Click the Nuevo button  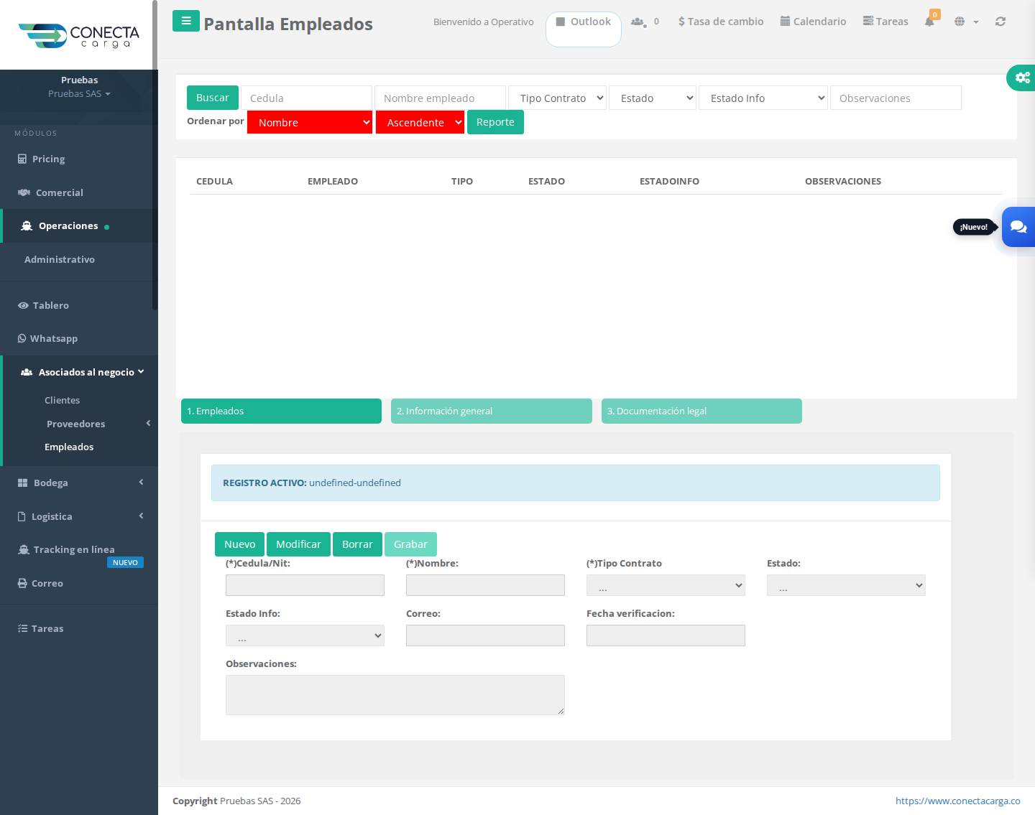tap(239, 544)
